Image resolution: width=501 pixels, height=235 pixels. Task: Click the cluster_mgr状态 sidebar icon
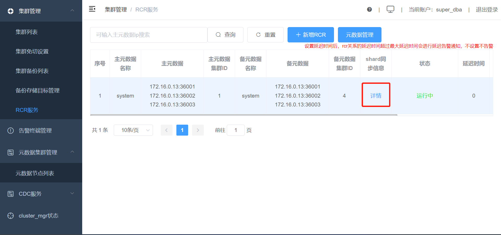(x=10, y=216)
